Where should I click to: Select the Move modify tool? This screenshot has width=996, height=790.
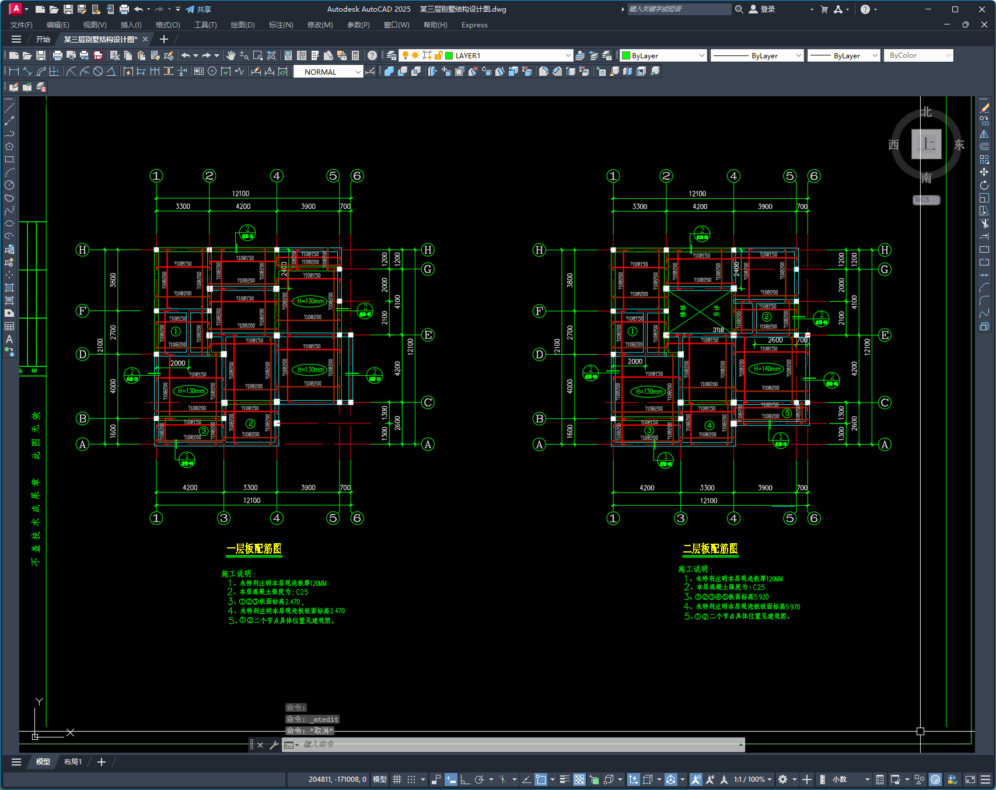tap(984, 172)
